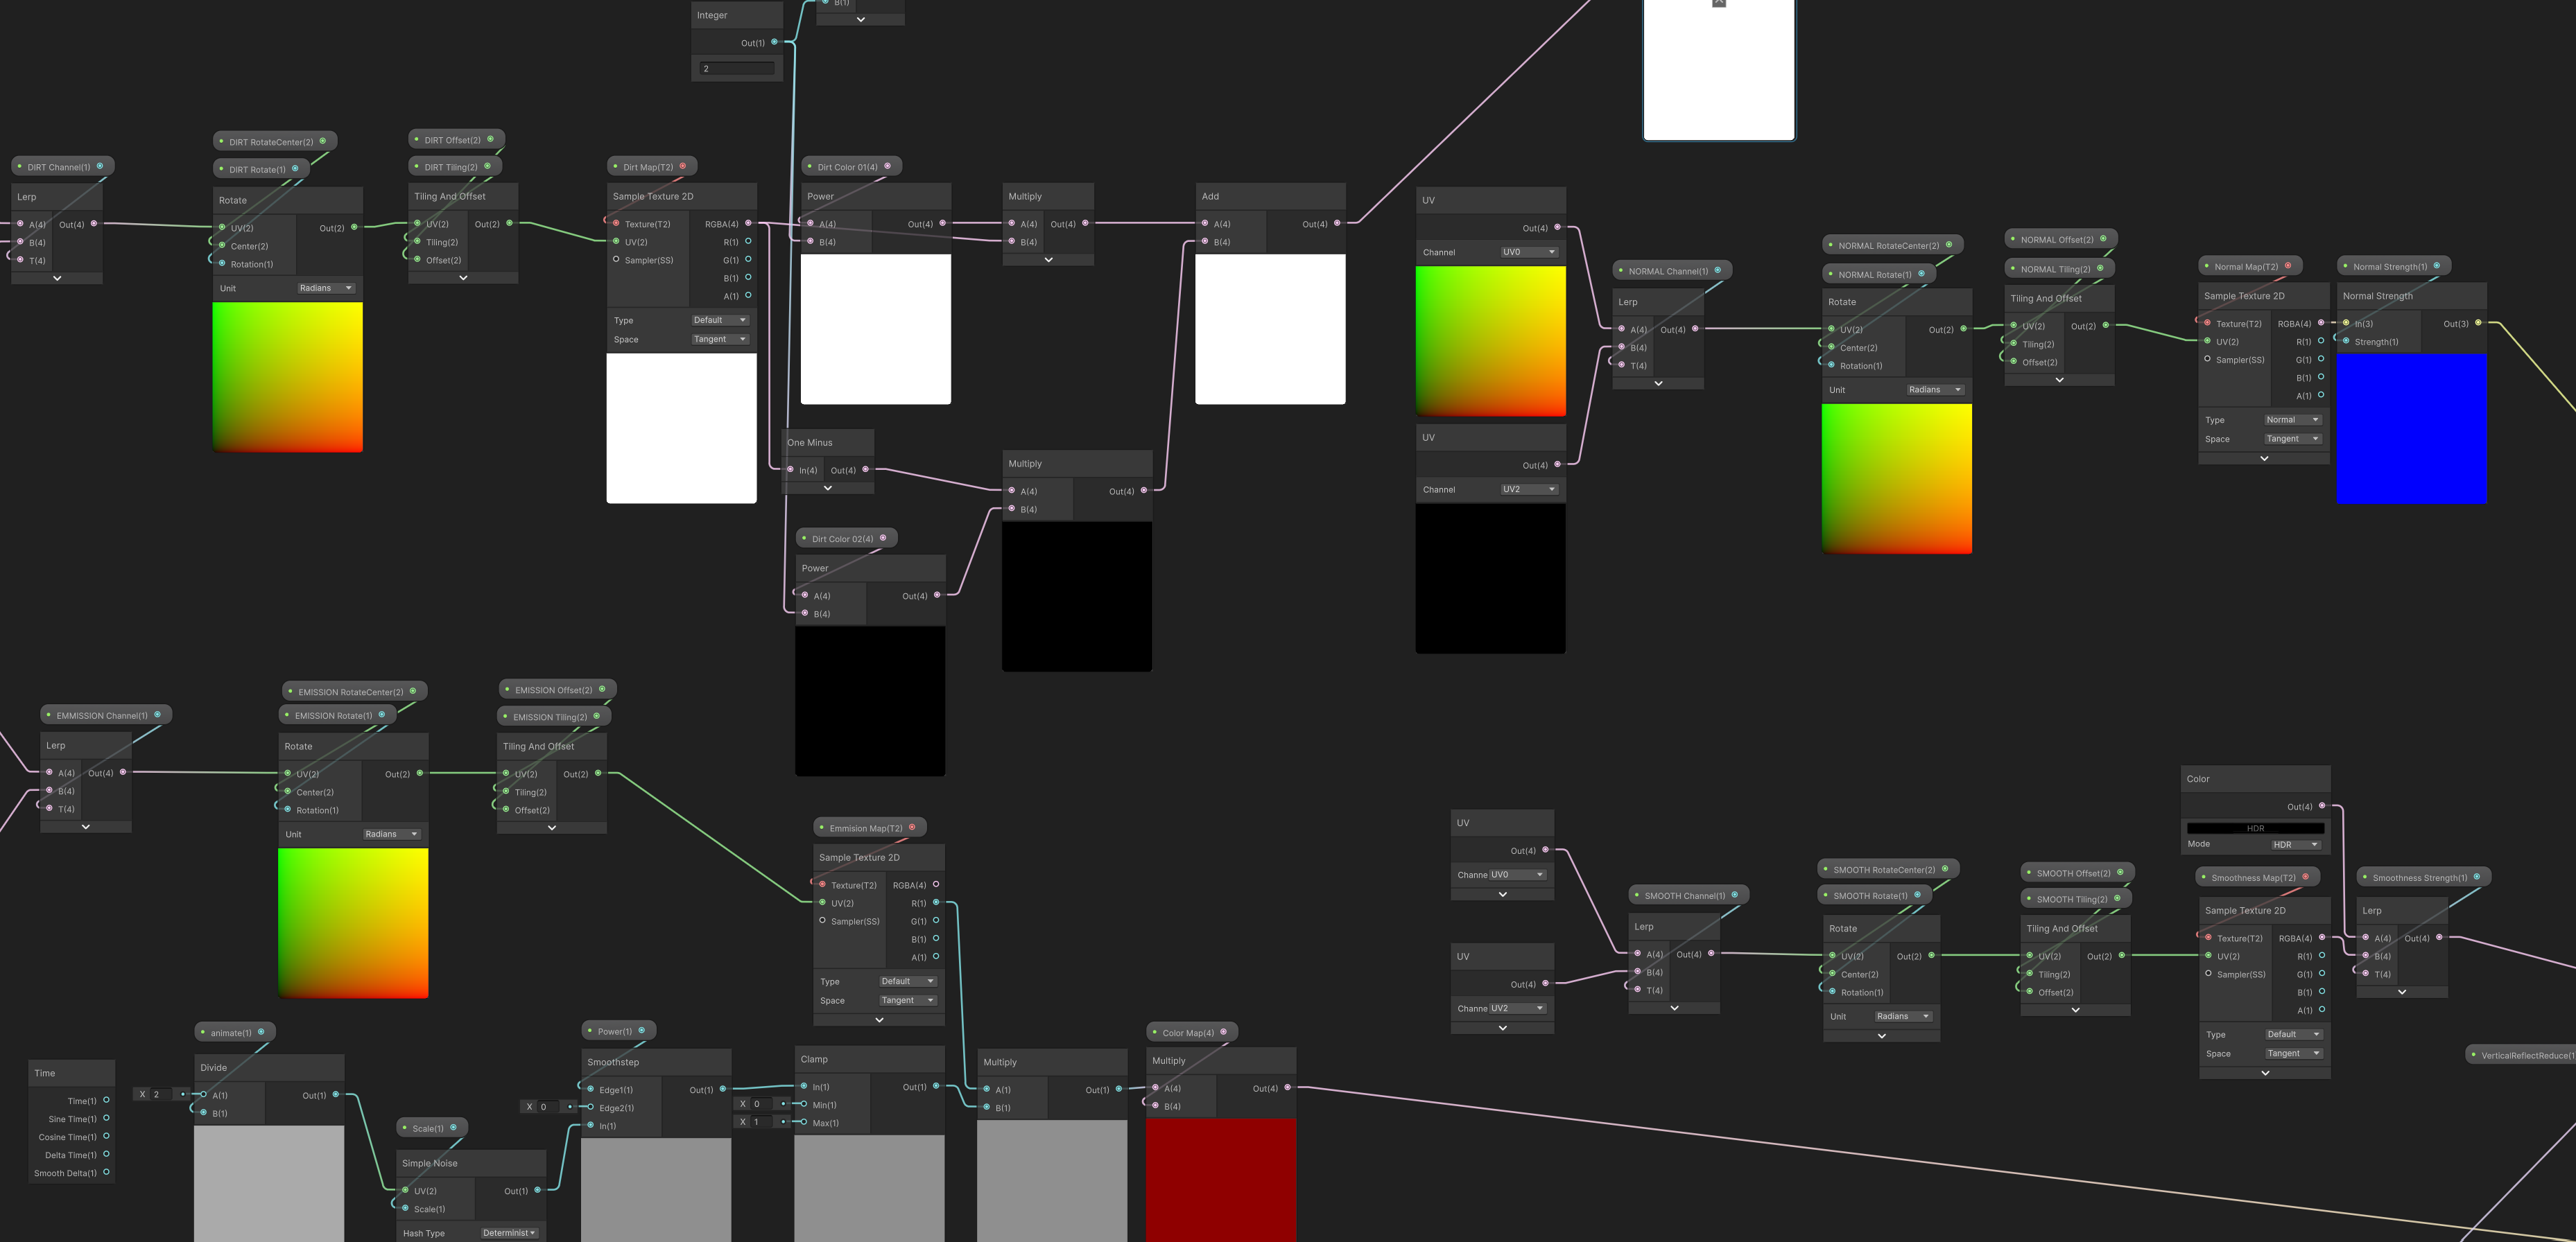The height and width of the screenshot is (1242, 2576).
Task: Open the Hash Type Deterministic dropdown
Action: point(509,1233)
